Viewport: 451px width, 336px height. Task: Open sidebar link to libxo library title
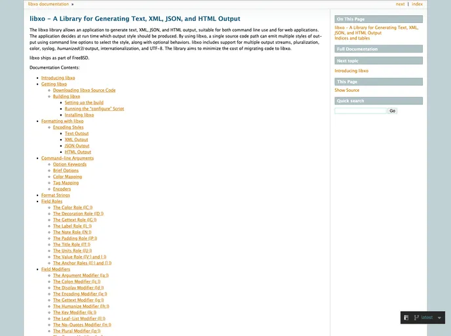pyautogui.click(x=376, y=30)
